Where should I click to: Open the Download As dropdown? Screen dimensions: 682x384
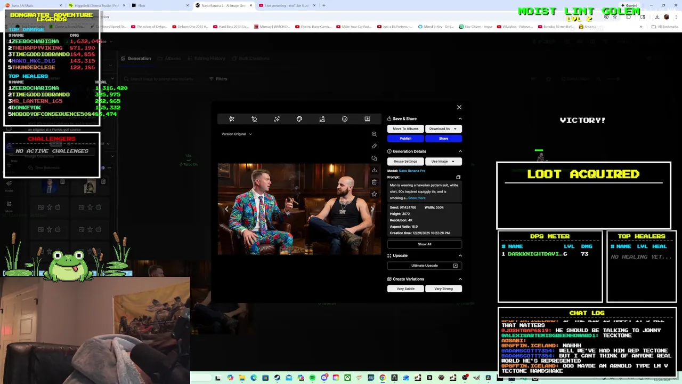(x=443, y=129)
